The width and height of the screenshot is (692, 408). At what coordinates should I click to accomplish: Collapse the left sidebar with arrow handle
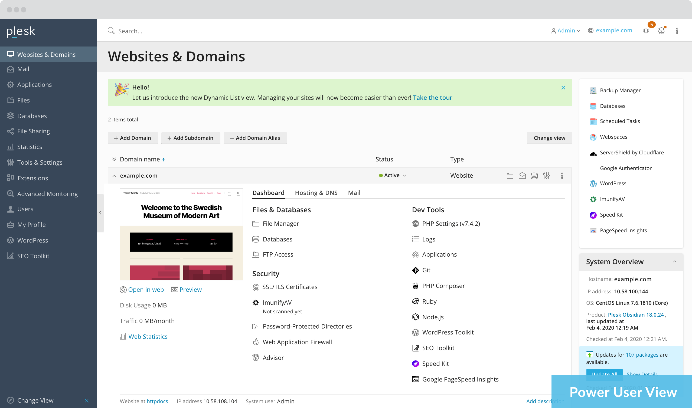tap(100, 213)
